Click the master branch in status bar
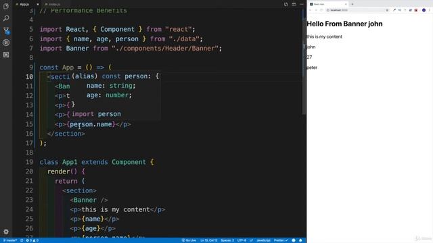This screenshot has width=433, height=243. point(10,240)
